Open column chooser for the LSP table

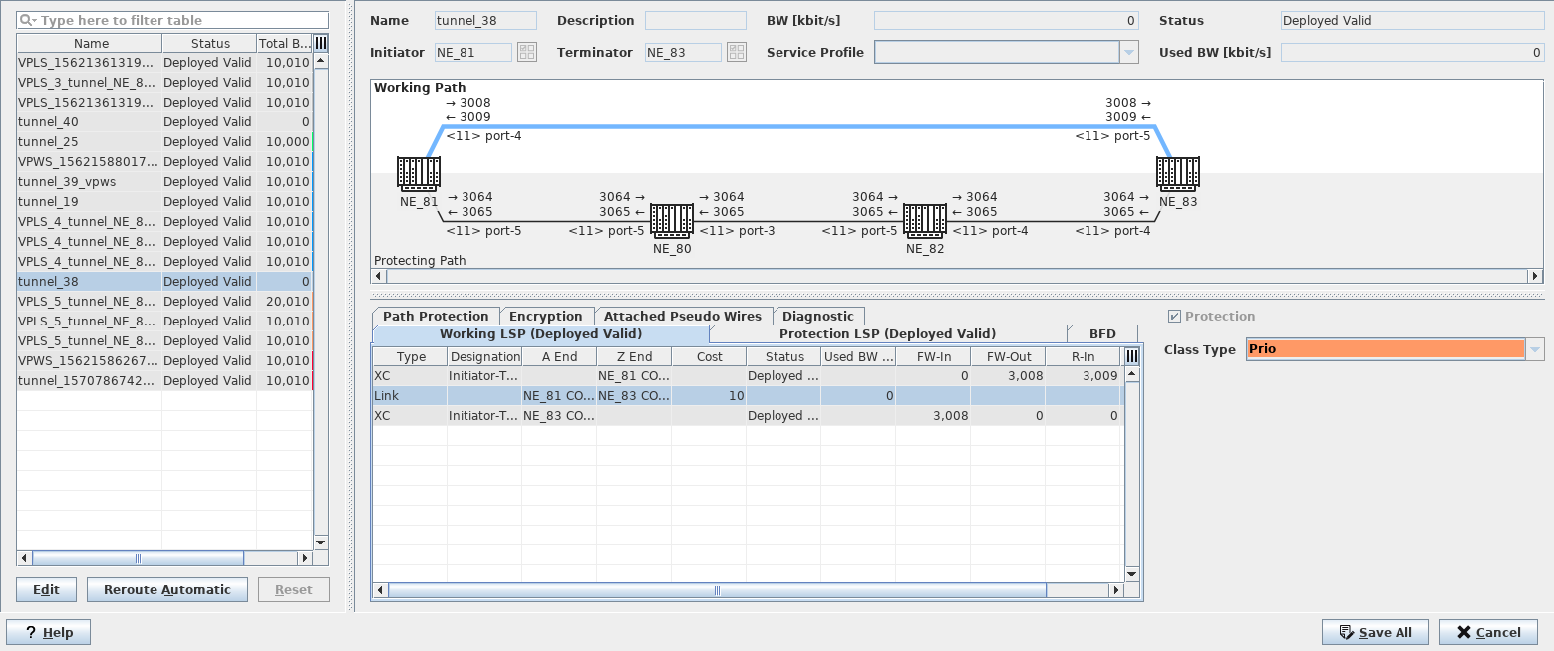[x=1131, y=356]
